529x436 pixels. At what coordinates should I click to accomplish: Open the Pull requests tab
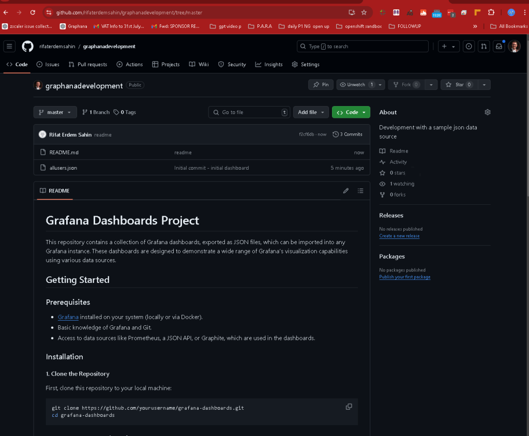coord(88,65)
